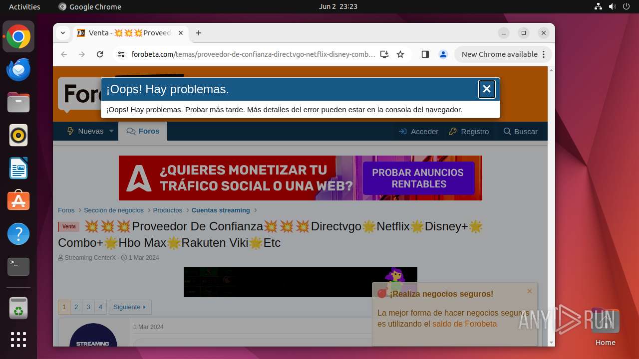639x359 pixels.
Task: Open the Foros breadcrumb link
Action: 66,210
